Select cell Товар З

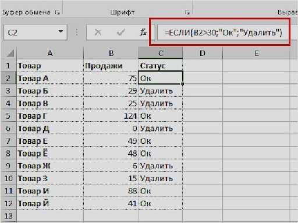pyautogui.click(x=50, y=178)
